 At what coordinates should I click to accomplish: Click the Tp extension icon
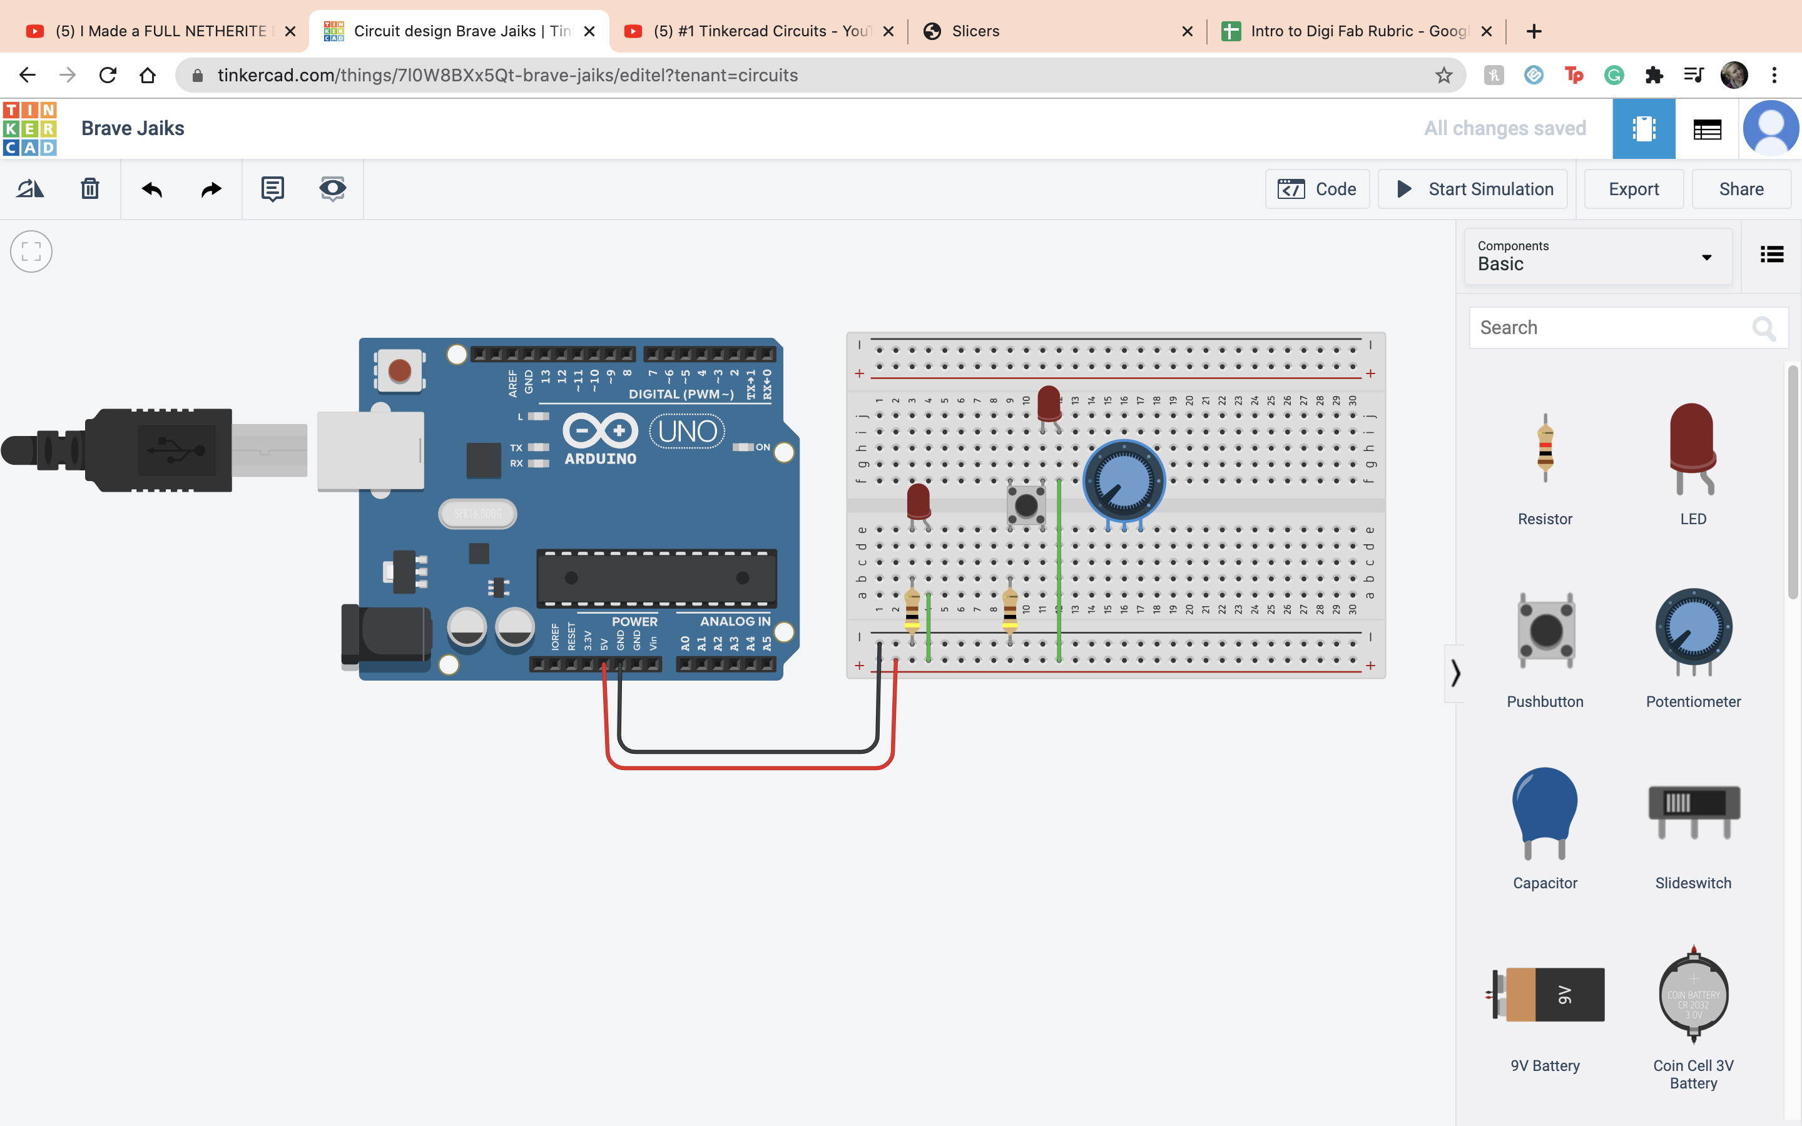pyautogui.click(x=1574, y=75)
